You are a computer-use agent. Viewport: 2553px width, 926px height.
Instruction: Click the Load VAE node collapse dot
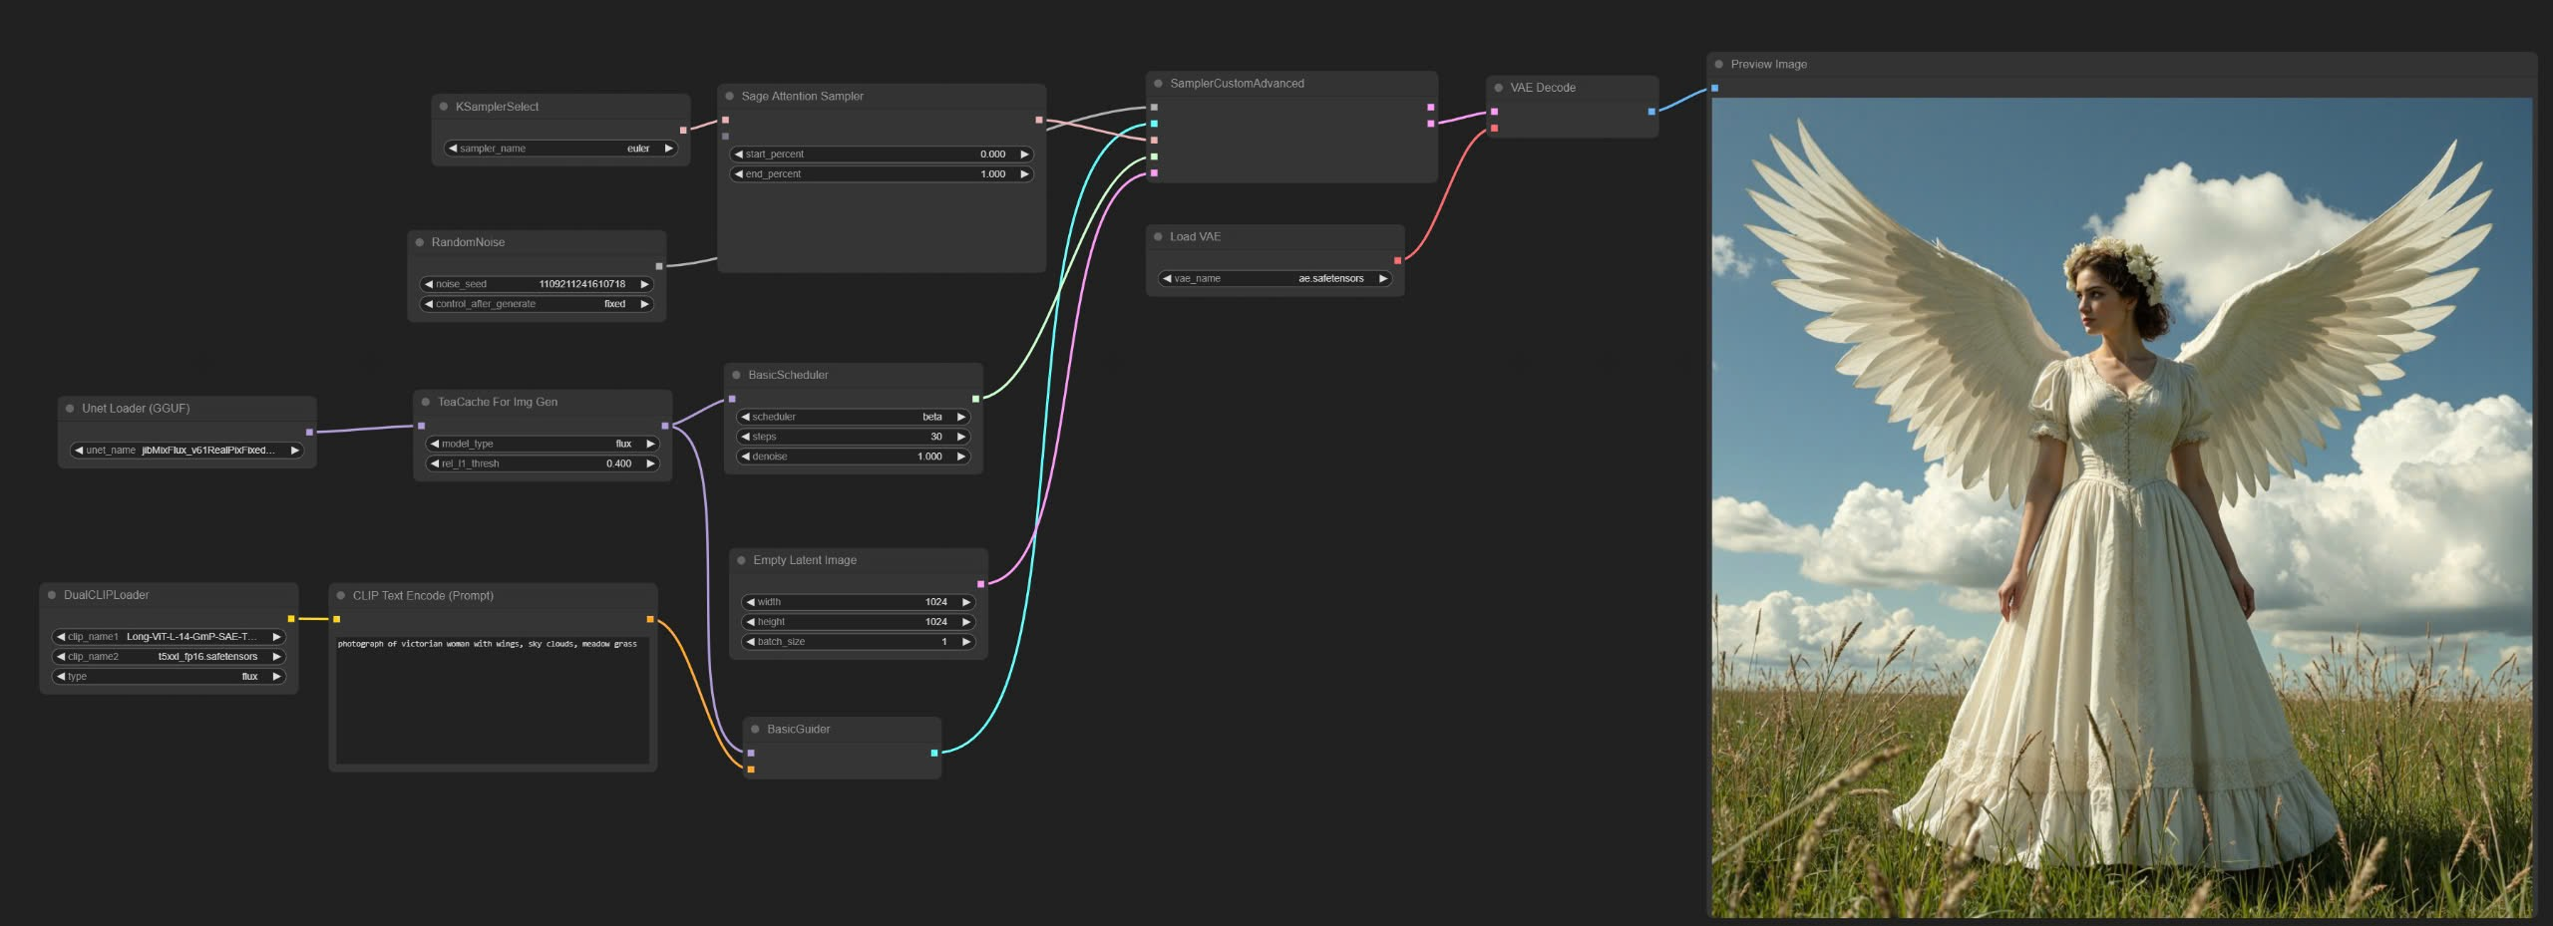pyautogui.click(x=1158, y=237)
